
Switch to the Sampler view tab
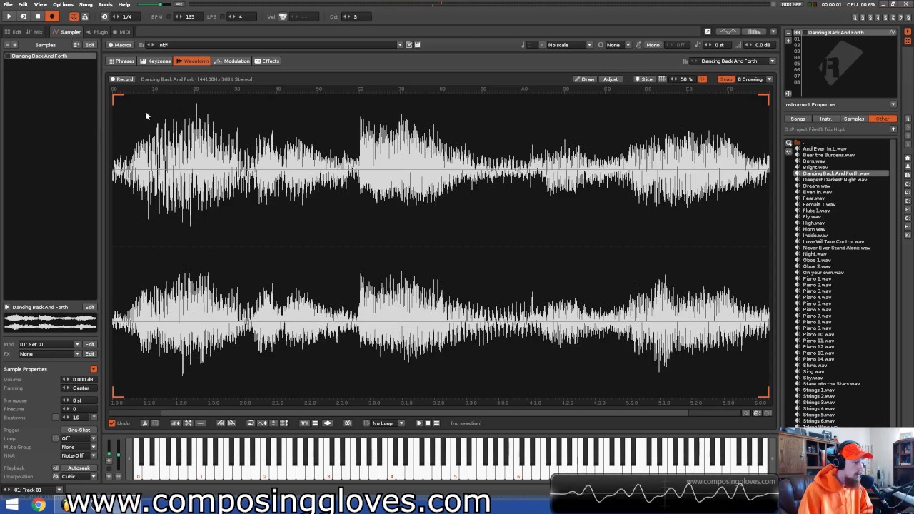click(66, 32)
